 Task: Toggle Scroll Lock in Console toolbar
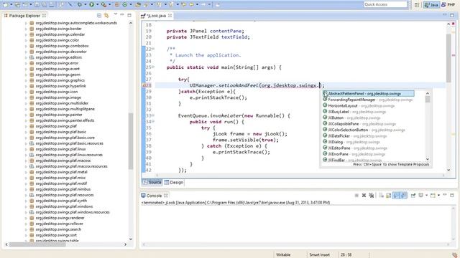coord(388,195)
